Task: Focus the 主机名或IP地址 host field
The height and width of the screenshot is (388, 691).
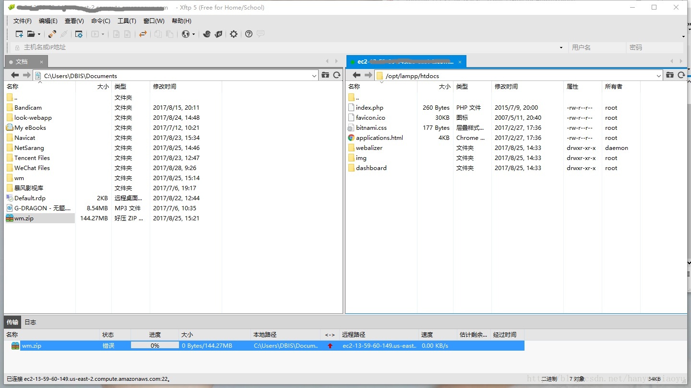Action: click(288, 47)
